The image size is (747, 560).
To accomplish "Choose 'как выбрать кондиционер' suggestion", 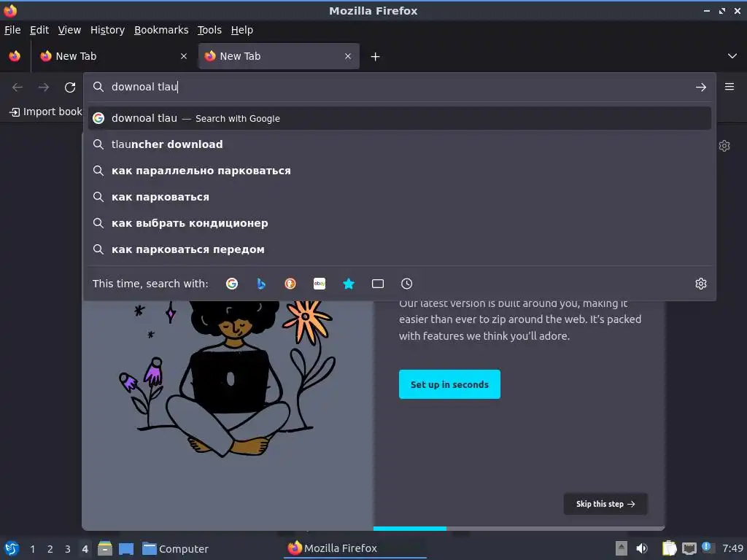I will coord(399,223).
